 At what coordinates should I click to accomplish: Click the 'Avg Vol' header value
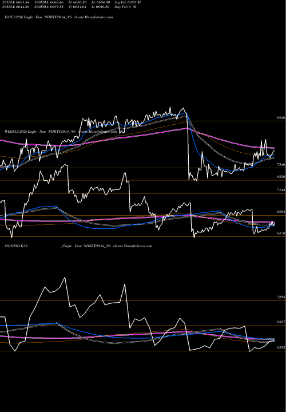coord(128,2)
